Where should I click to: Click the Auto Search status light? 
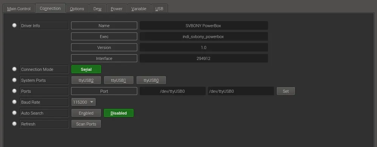click(14, 113)
